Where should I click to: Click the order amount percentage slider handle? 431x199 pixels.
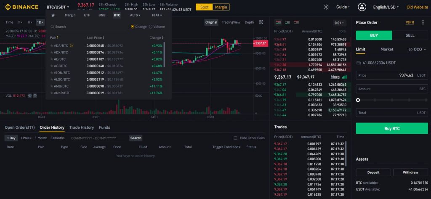pyautogui.click(x=358, y=100)
